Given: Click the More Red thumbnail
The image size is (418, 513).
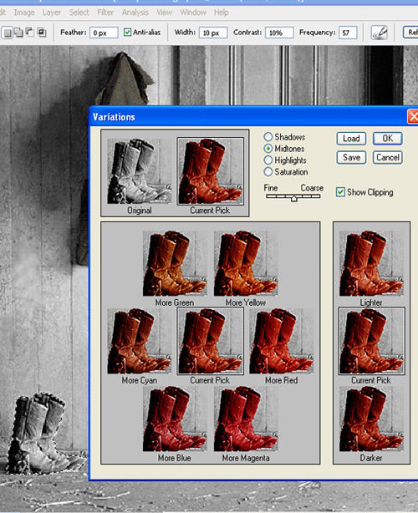Looking at the screenshot, I should [x=281, y=341].
